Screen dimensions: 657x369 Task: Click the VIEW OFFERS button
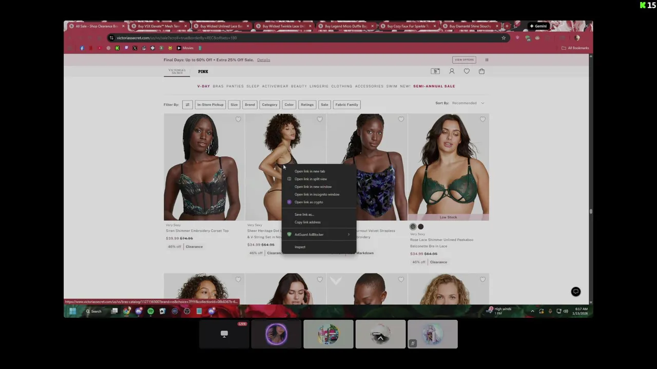[x=464, y=60]
